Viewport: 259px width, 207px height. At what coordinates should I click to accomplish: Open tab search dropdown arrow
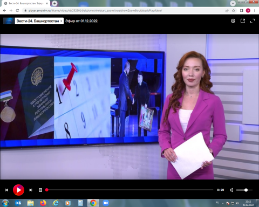point(233,3)
